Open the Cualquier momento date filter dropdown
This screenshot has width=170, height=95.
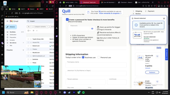(x=41, y=27)
